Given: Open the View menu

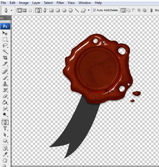Looking at the screenshot, I should coord(71,3).
